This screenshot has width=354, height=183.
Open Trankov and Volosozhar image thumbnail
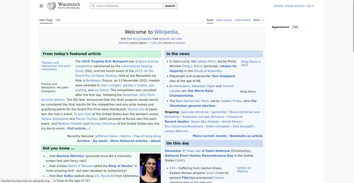(56, 66)
